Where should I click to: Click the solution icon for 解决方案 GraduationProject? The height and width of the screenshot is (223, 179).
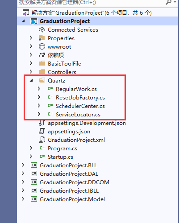(25, 12)
